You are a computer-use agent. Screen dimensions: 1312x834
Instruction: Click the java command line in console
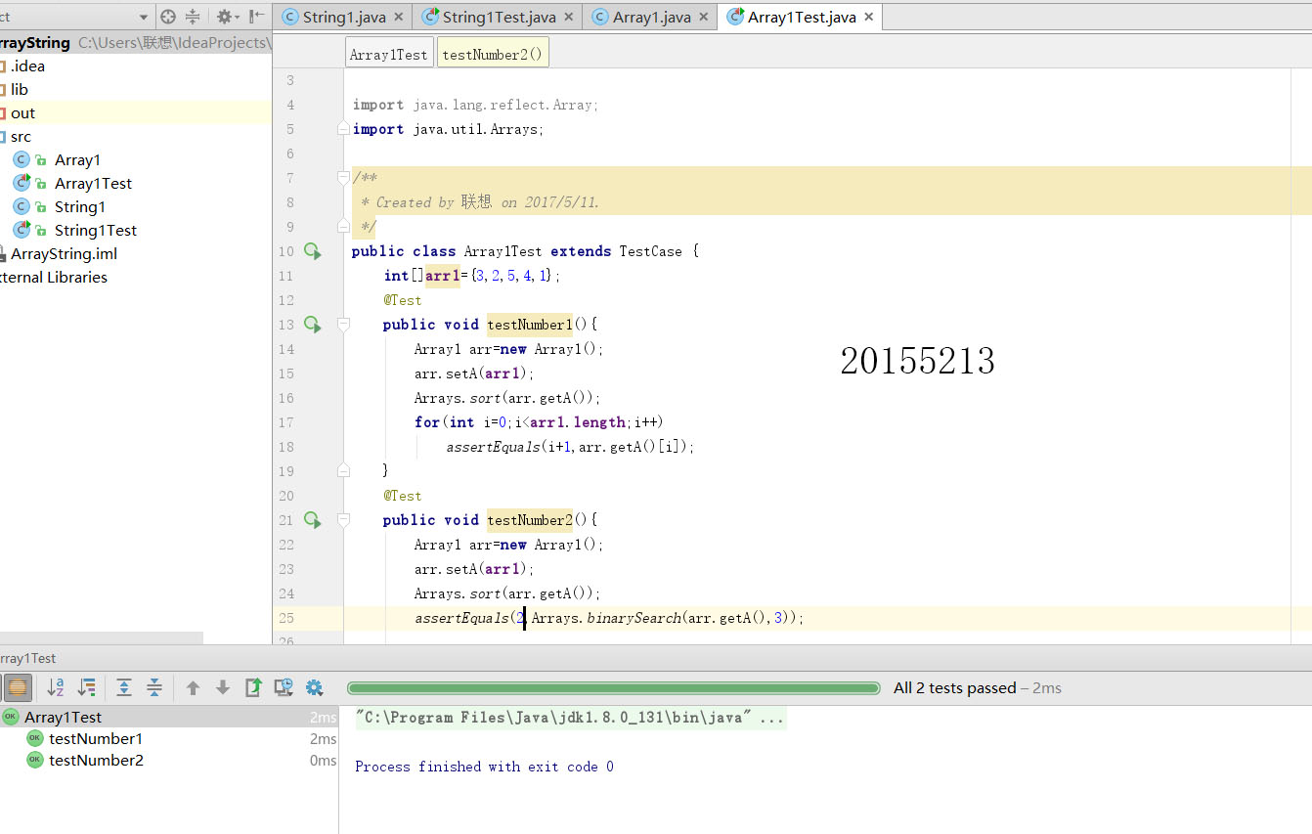click(x=570, y=718)
